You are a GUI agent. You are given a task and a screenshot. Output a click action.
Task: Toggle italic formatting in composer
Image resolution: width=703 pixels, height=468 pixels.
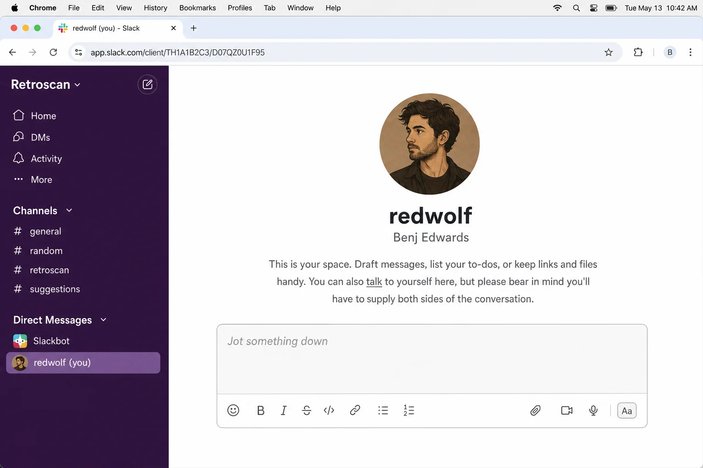284,410
